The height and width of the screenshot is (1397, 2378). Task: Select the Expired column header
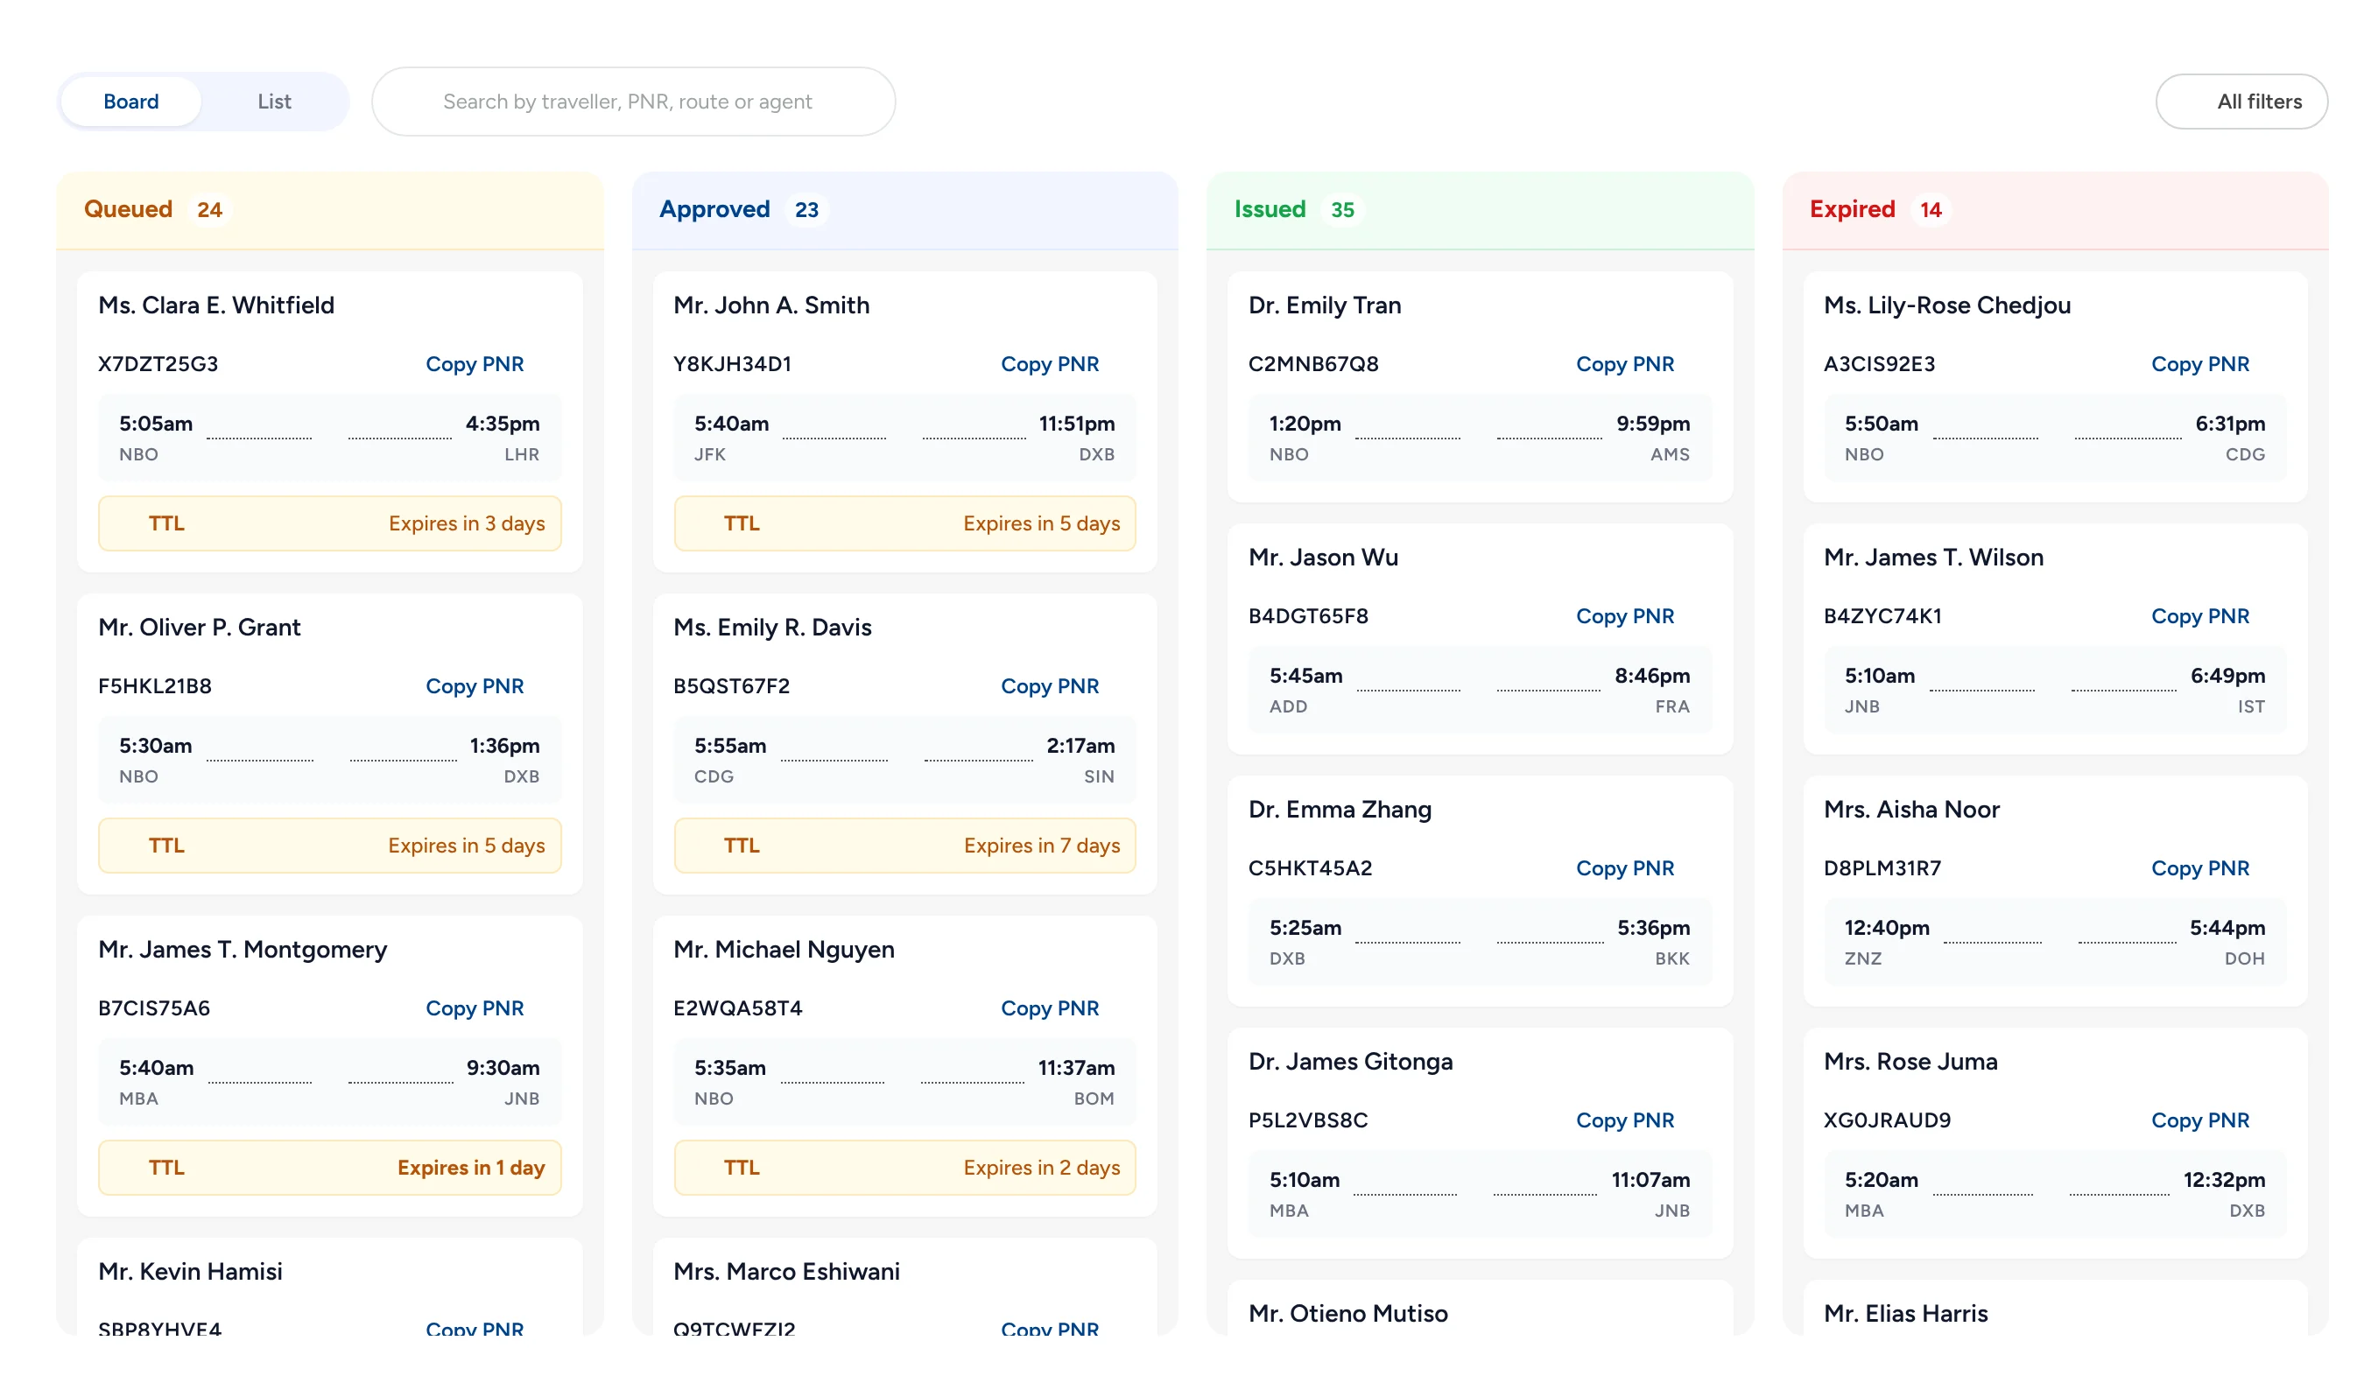click(x=2055, y=209)
